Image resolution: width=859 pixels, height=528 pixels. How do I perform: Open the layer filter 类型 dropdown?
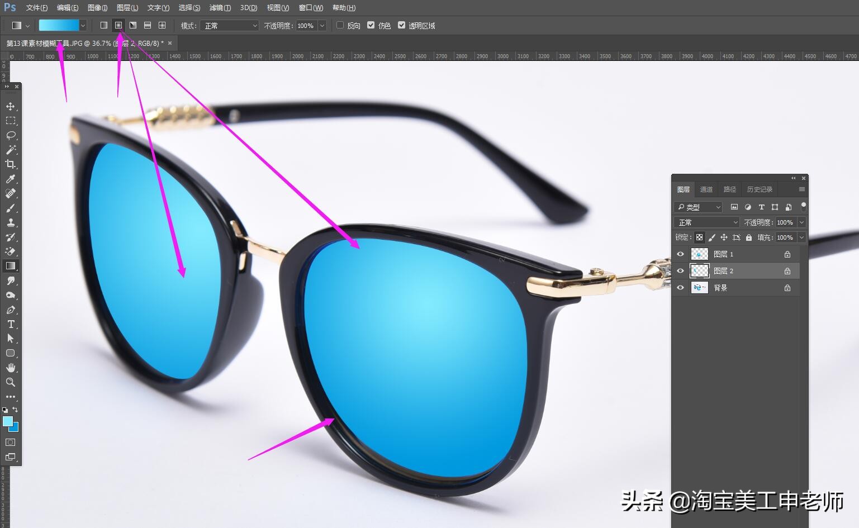[698, 207]
